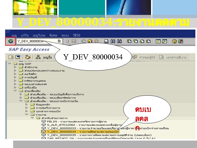Open the command field history dropdown

[x=59, y=41]
